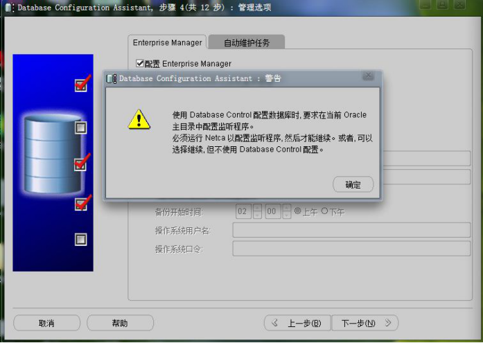Image resolution: width=483 pixels, height=343 pixels.
Task: Click the cylinder database graphic
Action: coord(53,154)
